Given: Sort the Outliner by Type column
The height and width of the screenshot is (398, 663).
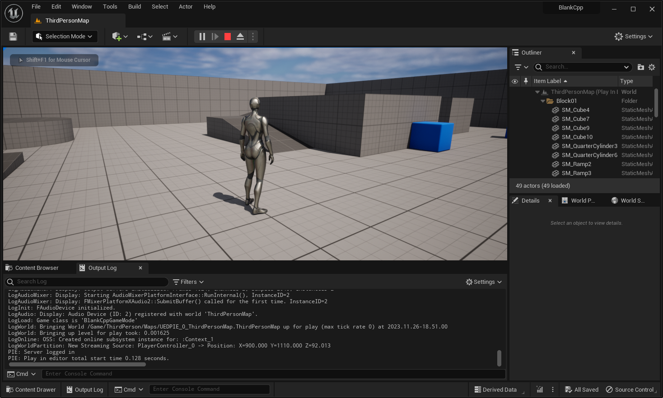Looking at the screenshot, I should click(635, 81).
